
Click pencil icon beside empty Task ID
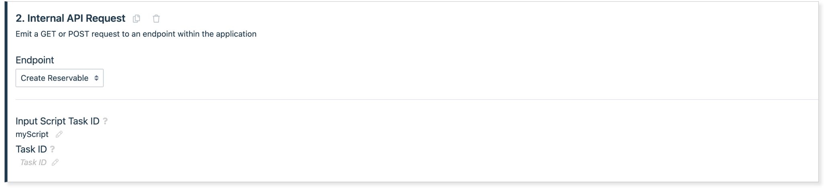(x=55, y=162)
